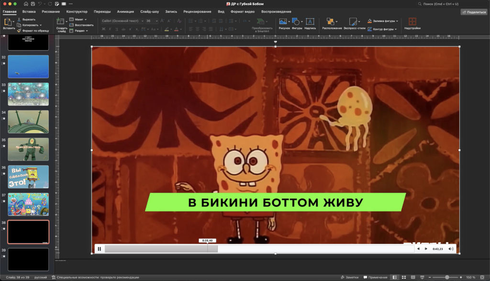Toggle italic formatting К
The height and width of the screenshot is (281, 490).
click(x=110, y=29)
